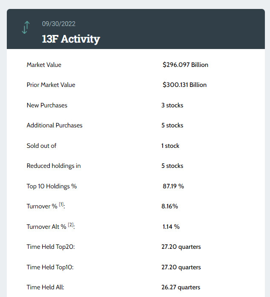Select the 1.14 % turnover alt value
The height and width of the screenshot is (297, 270).
click(x=171, y=227)
